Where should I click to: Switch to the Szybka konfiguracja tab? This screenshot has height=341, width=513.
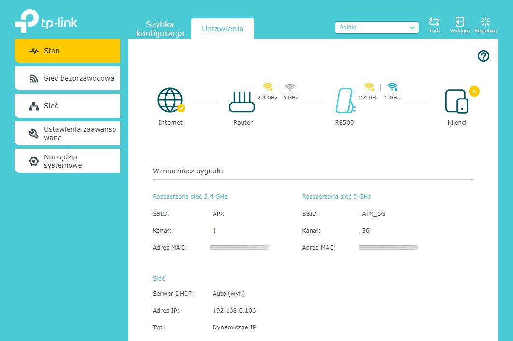tap(159, 28)
